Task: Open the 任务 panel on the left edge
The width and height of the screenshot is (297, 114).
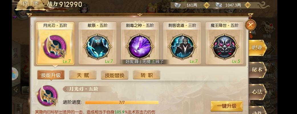Action: [16, 53]
